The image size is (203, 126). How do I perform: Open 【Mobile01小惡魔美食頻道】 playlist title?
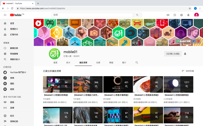(147, 95)
